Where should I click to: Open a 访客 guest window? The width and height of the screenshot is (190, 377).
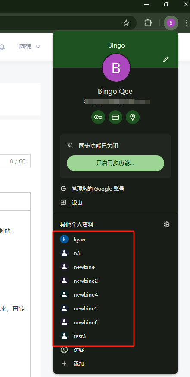[115, 350]
